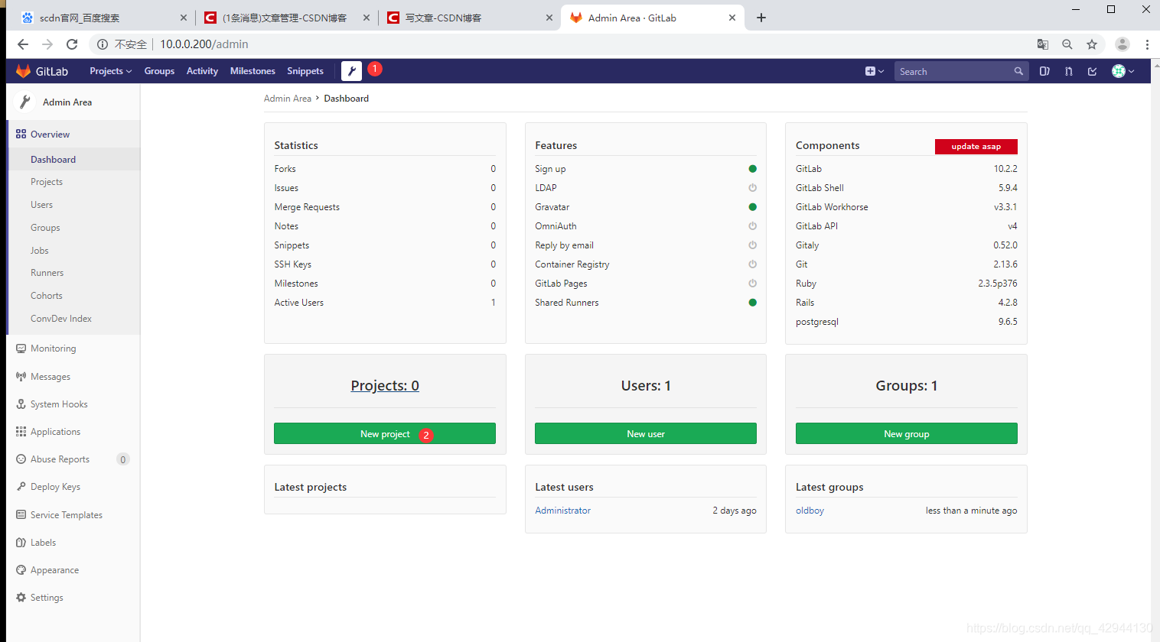
Task: Open Users in the admin sidebar
Action: coord(41,205)
